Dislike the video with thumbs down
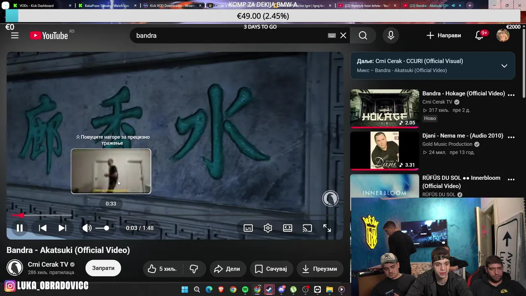Image resolution: width=526 pixels, height=296 pixels. [194, 269]
